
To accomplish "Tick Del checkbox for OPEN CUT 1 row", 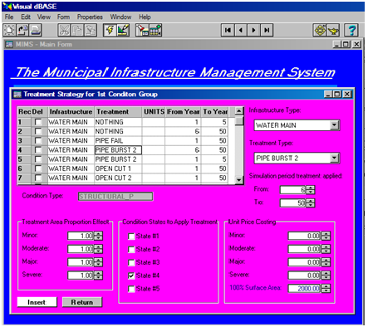I will (38, 168).
